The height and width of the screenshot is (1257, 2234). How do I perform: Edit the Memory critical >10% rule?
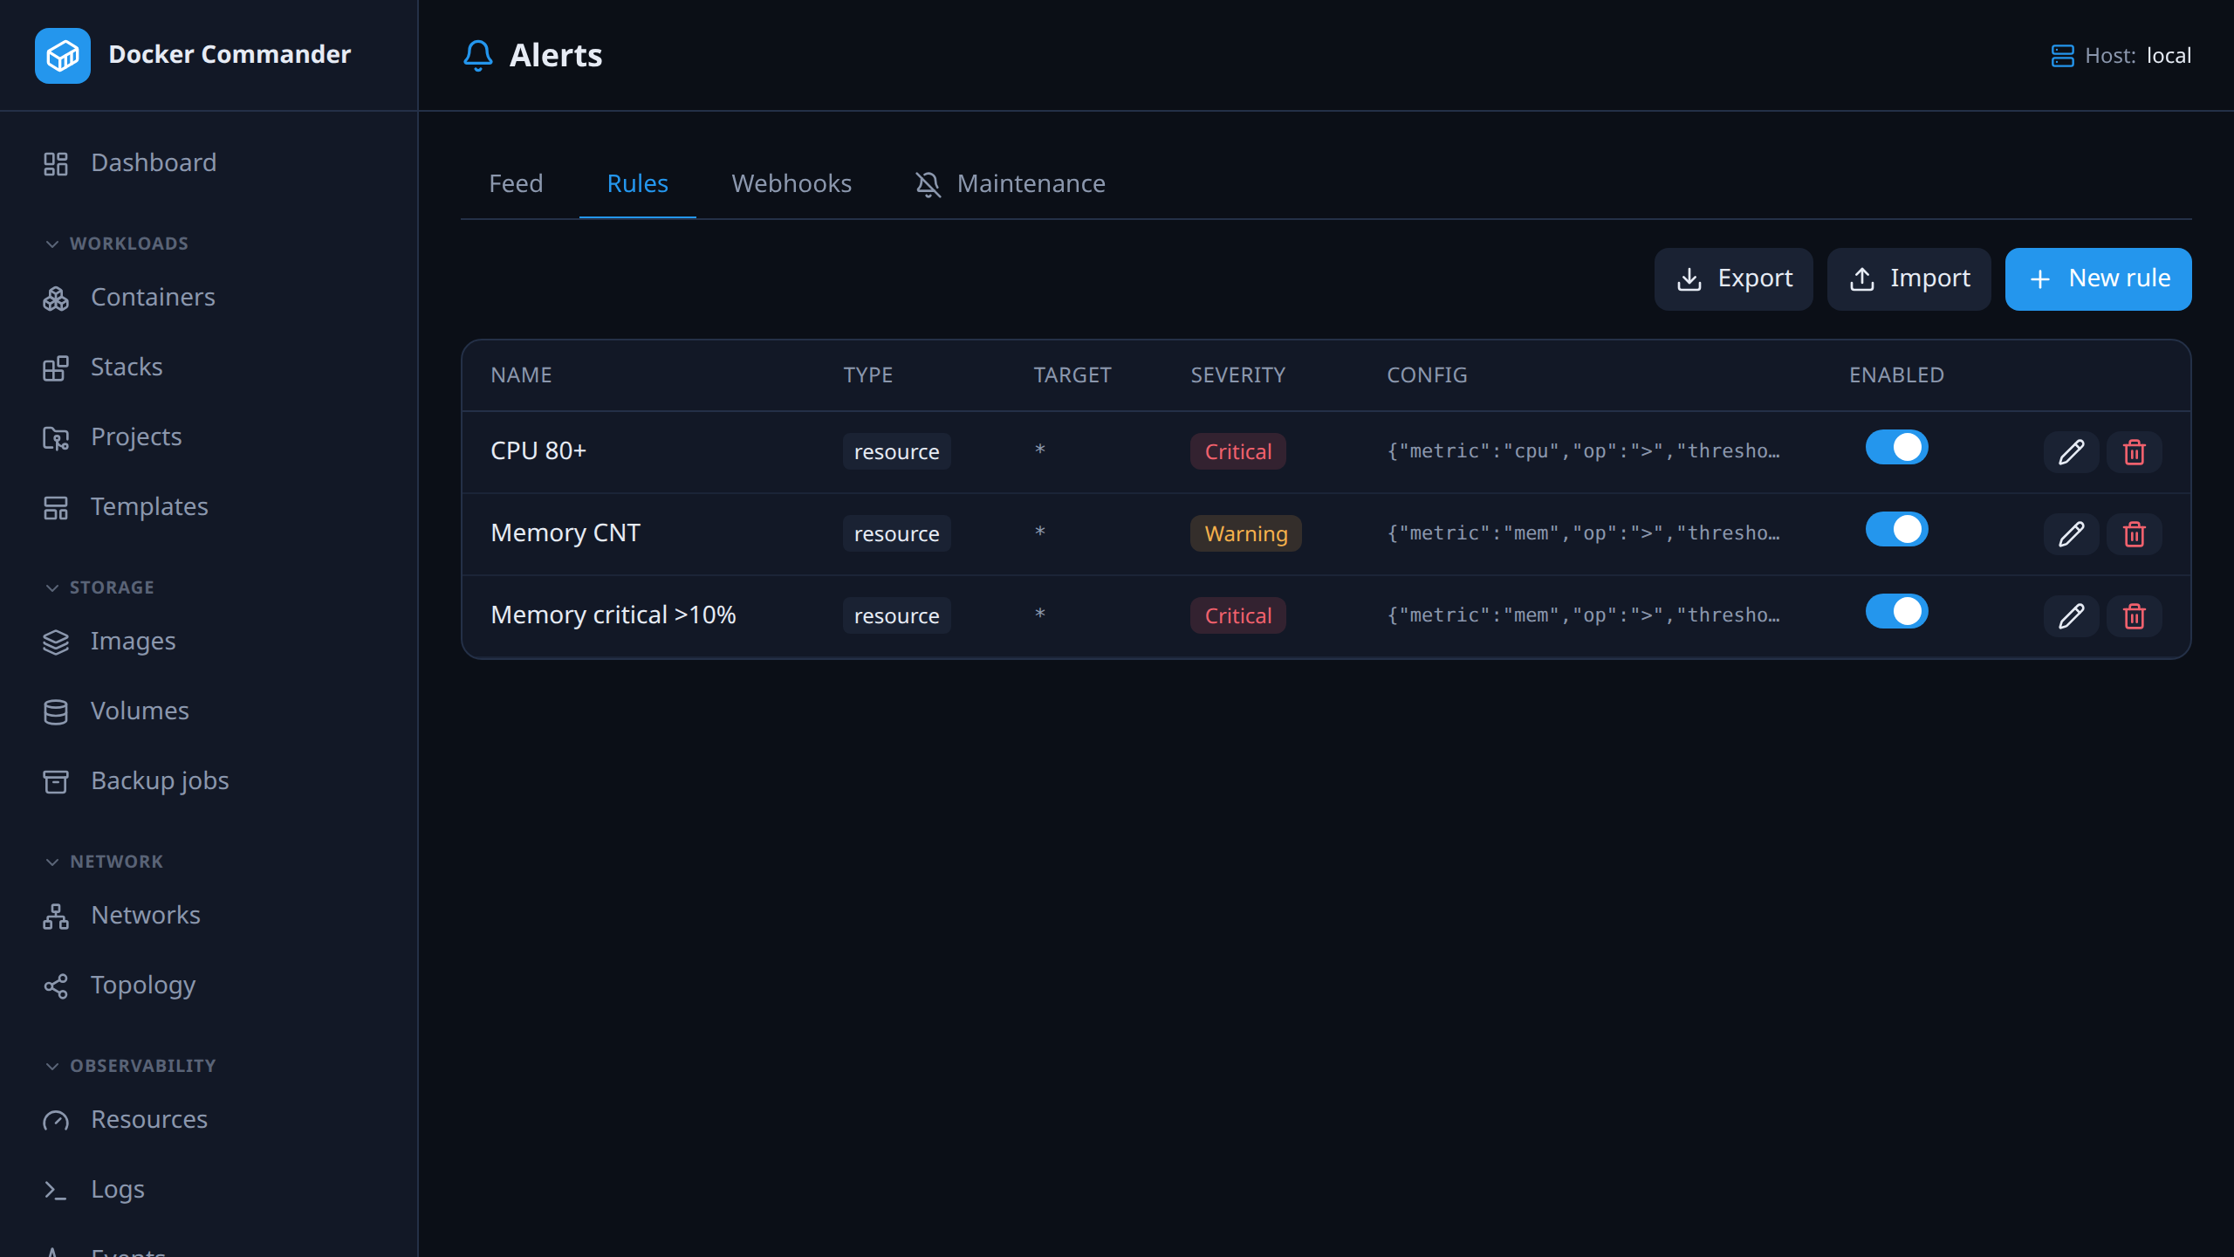pyautogui.click(x=2071, y=616)
